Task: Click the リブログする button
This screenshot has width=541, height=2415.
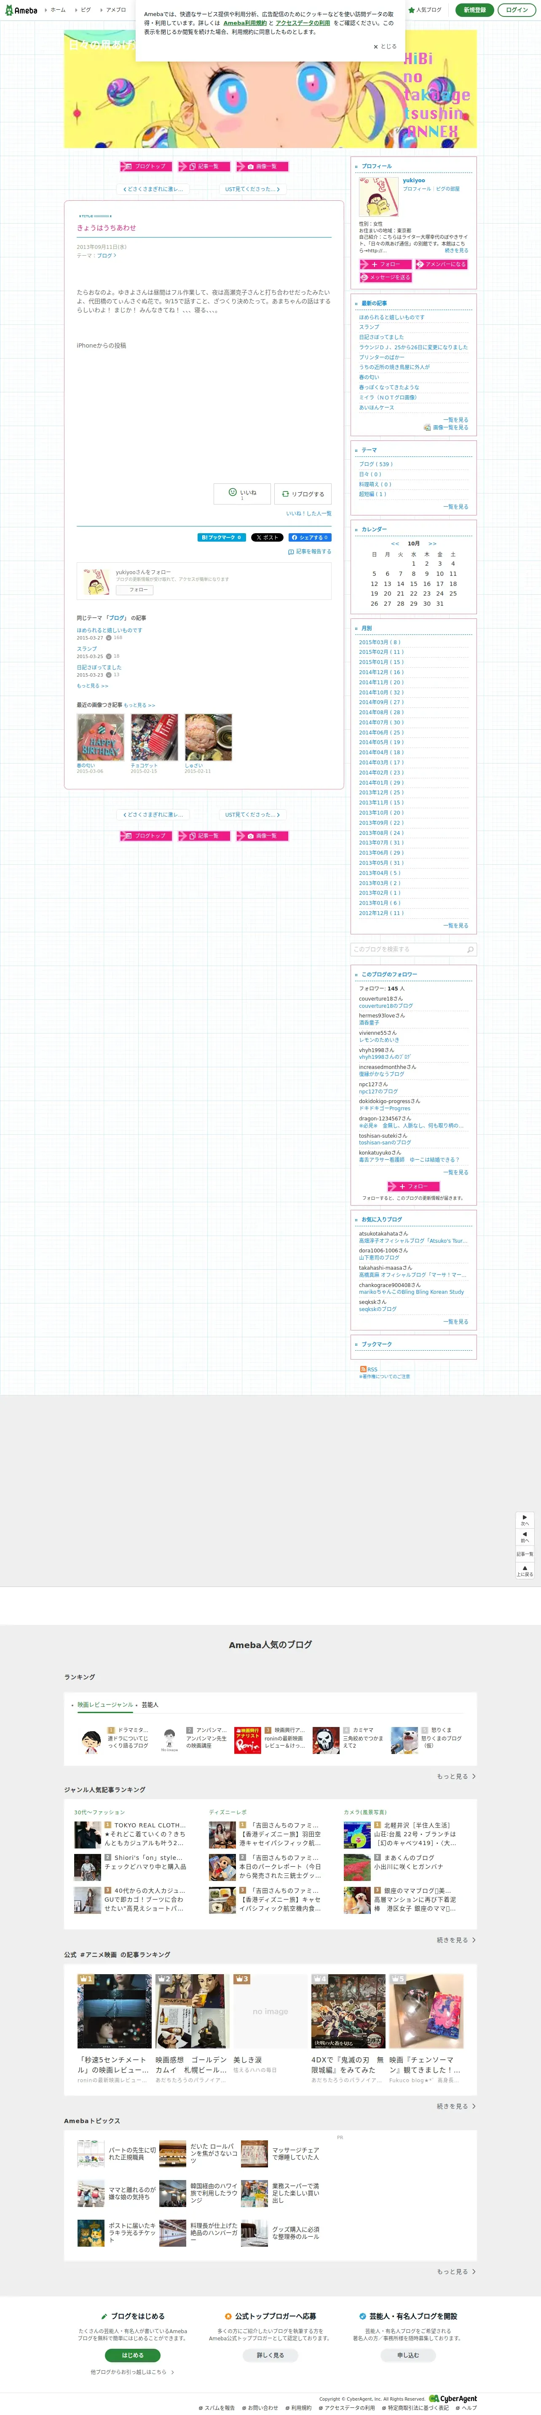Action: pyautogui.click(x=303, y=493)
